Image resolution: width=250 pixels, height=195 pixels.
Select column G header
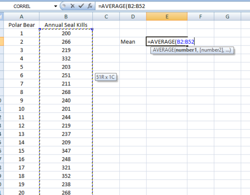(227, 16)
